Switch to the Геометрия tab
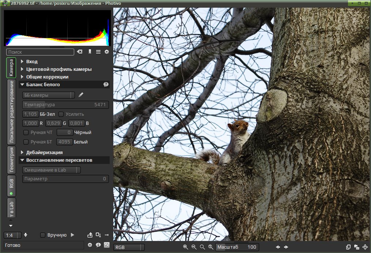 pos(12,160)
